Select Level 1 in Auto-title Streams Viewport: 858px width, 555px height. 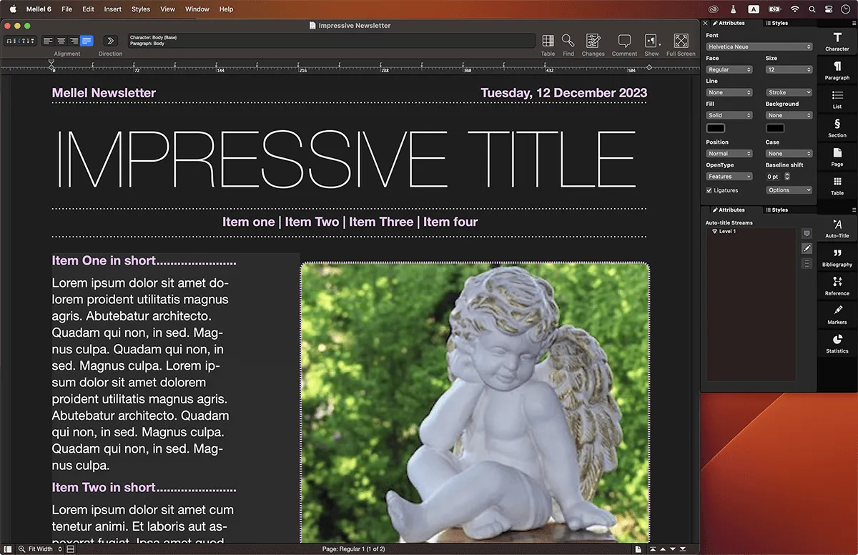[726, 231]
